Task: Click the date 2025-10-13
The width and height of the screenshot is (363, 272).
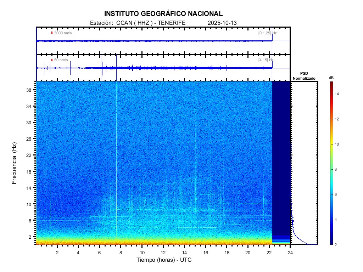Action: pos(222,23)
